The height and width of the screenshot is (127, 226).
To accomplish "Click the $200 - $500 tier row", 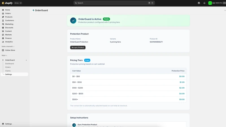I will (128, 94).
